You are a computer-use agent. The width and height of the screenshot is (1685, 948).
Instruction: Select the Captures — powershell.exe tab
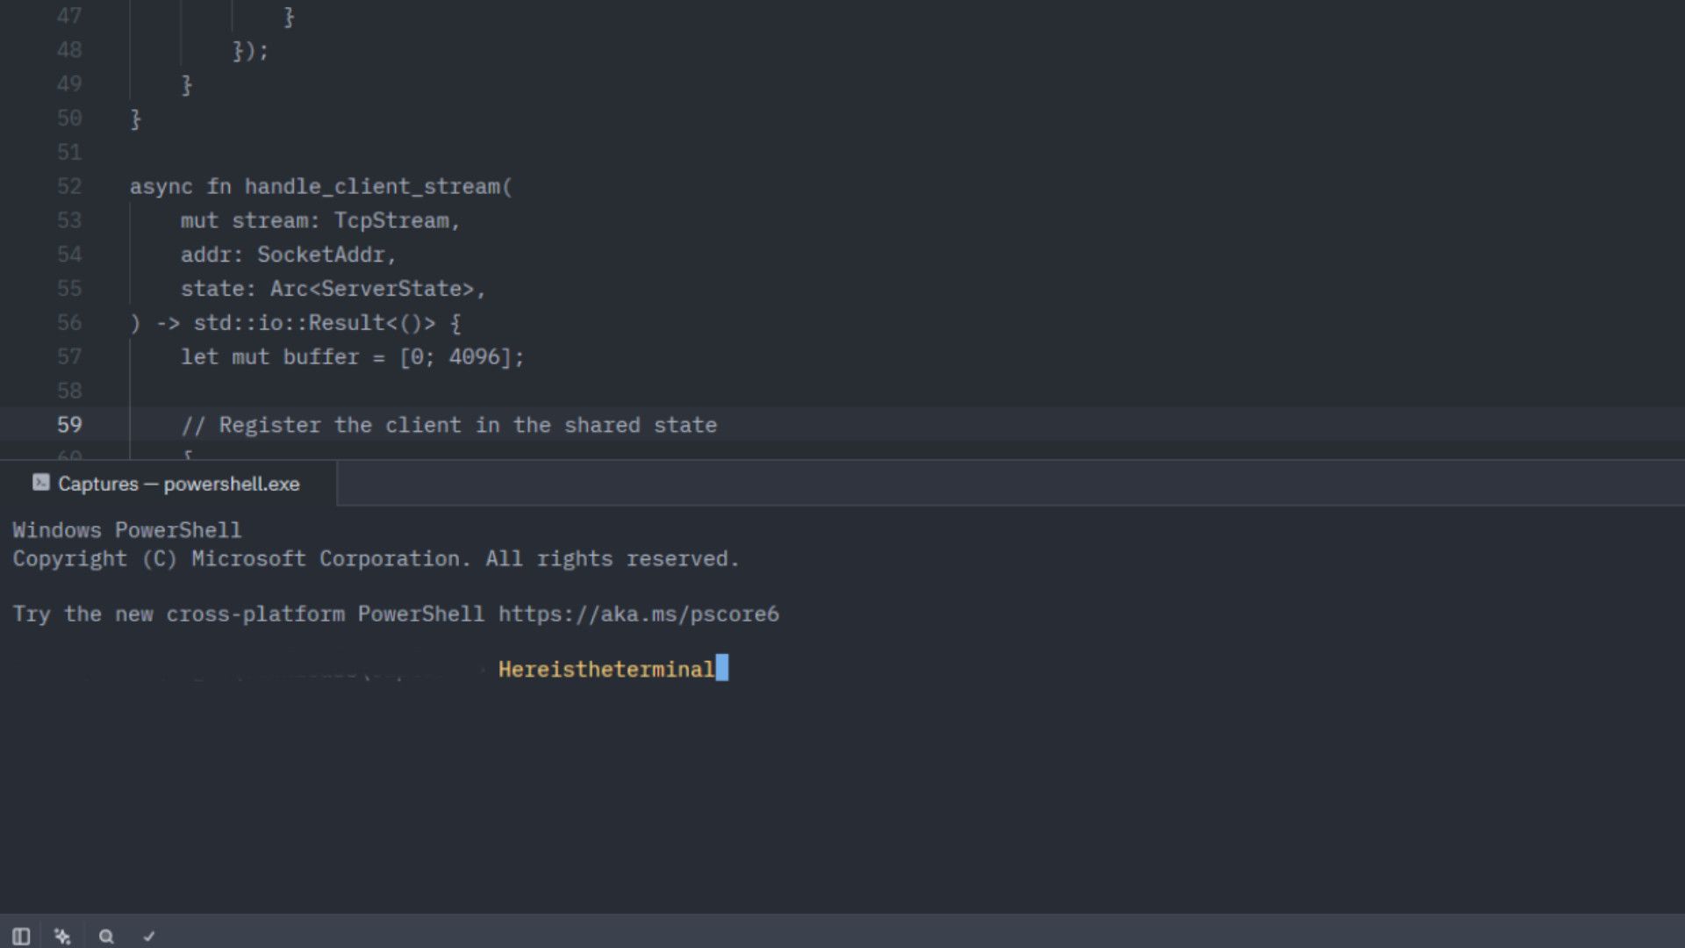pos(168,484)
